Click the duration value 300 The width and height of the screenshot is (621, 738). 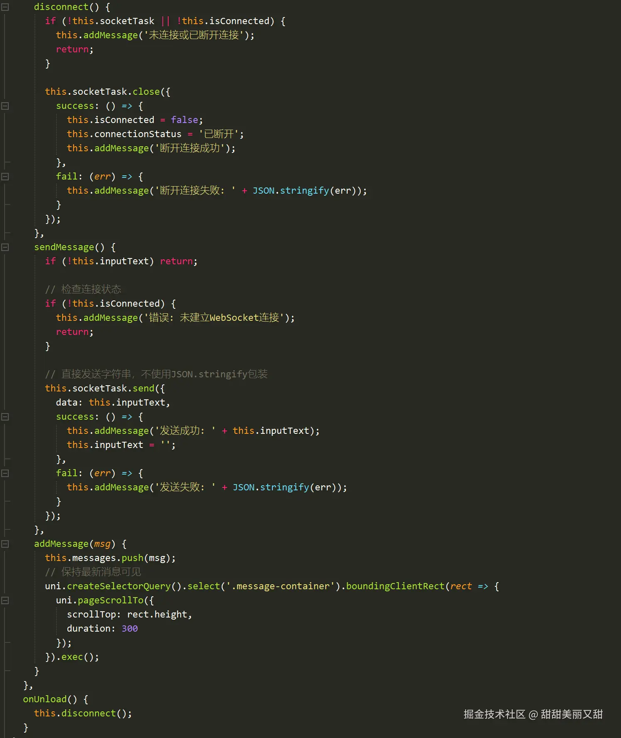(130, 629)
